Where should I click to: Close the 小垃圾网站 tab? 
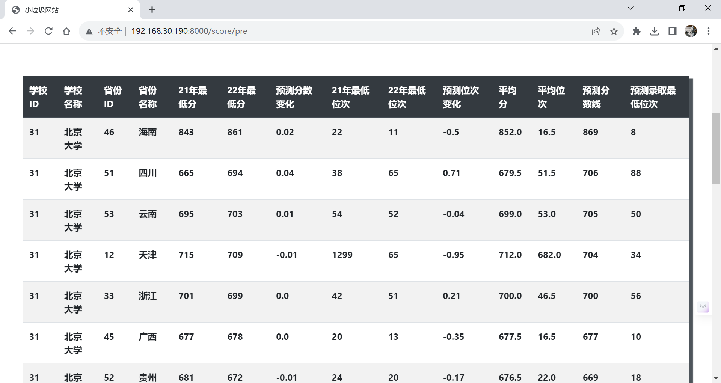(131, 10)
